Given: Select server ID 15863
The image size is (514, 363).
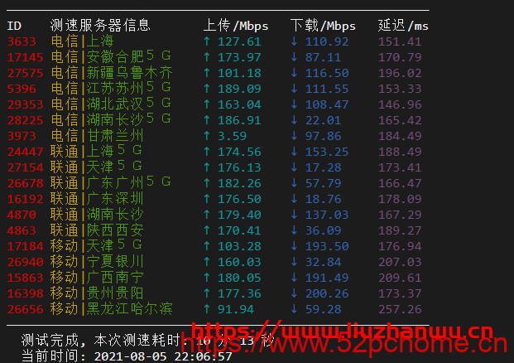Looking at the screenshot, I should coord(25,278).
